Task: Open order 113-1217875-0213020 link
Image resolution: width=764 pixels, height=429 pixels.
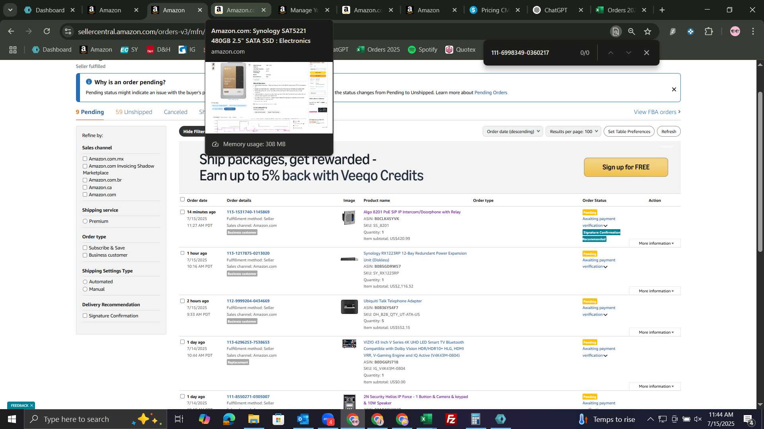Action: click(x=248, y=253)
